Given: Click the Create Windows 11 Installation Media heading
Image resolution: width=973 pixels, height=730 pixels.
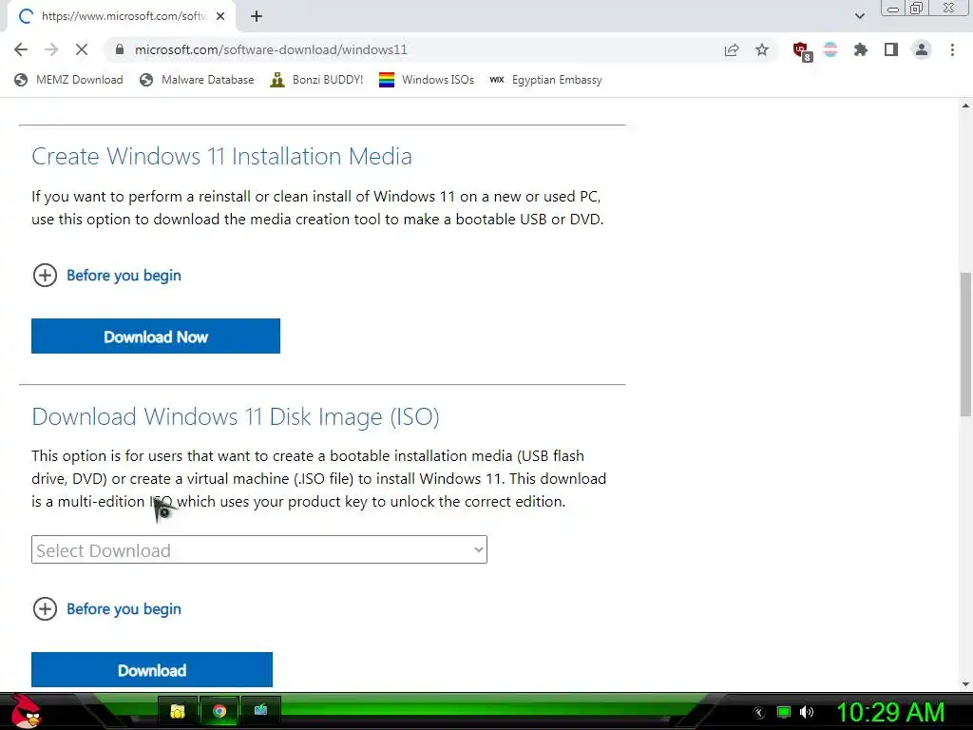Looking at the screenshot, I should [222, 156].
